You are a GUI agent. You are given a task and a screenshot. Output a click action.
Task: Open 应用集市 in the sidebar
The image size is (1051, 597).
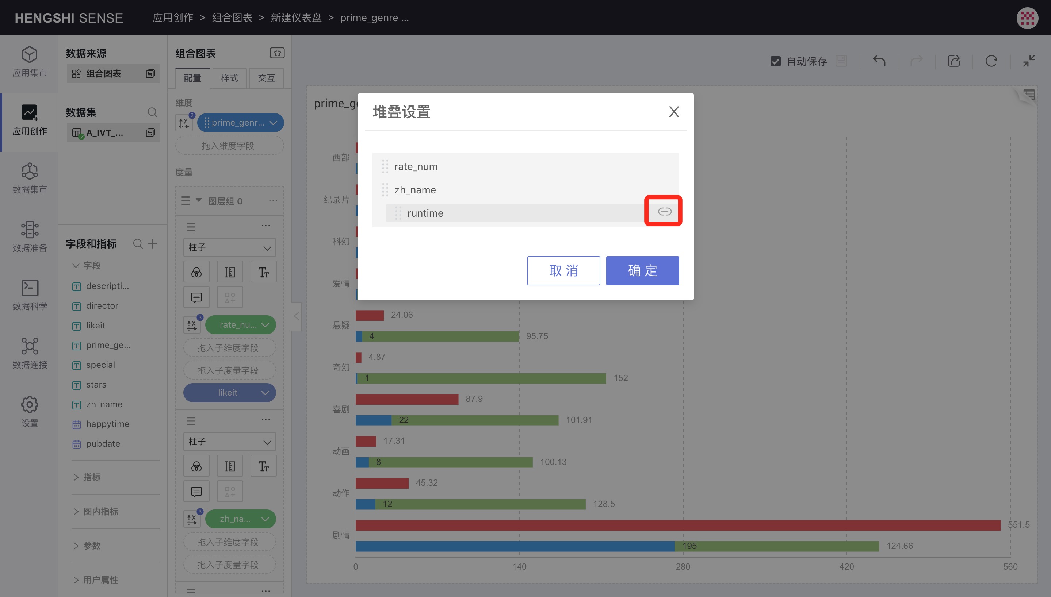click(x=30, y=62)
